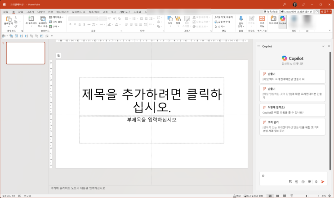Viewport: 334px width, 198px height.
Task: Adjust the zoom slider in status bar
Action: coord(306,196)
